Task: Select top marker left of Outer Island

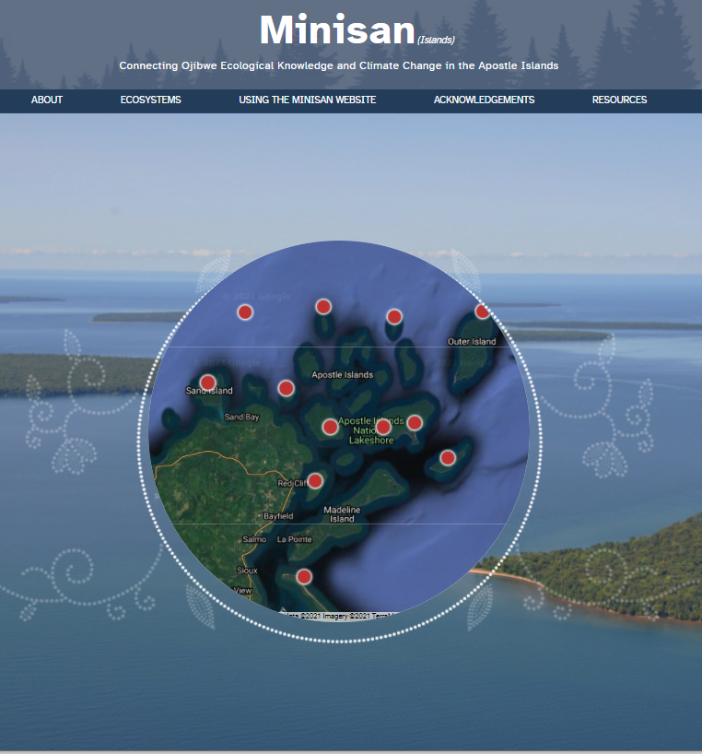Action: (x=394, y=317)
